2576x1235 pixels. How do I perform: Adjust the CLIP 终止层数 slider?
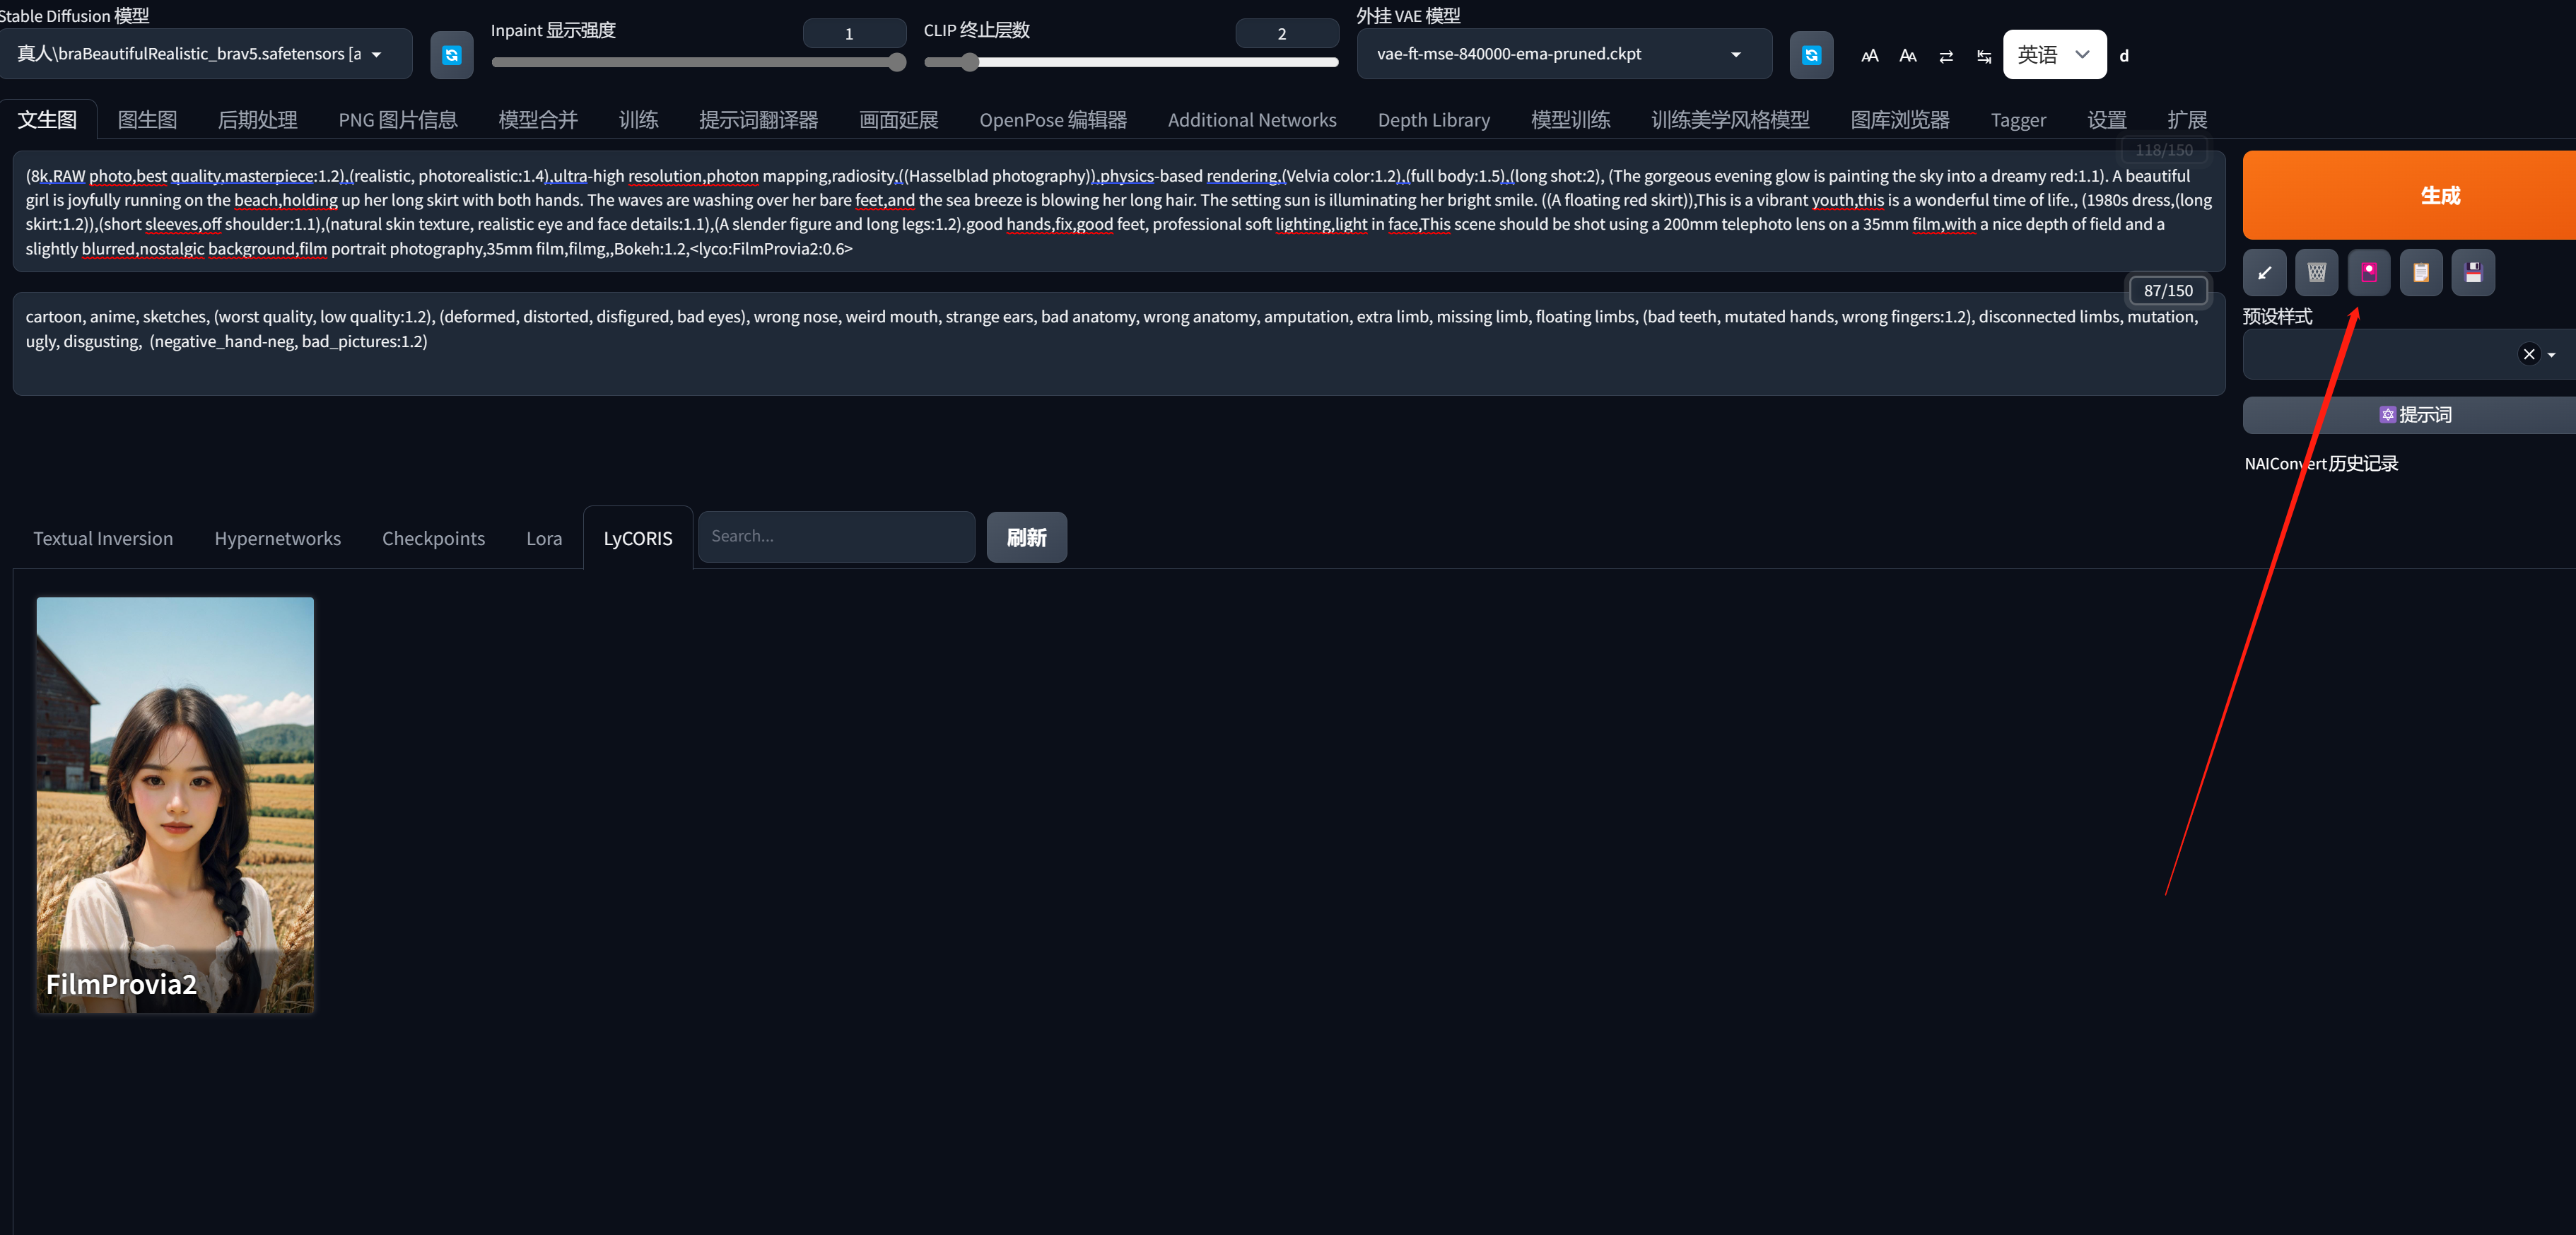pyautogui.click(x=969, y=63)
